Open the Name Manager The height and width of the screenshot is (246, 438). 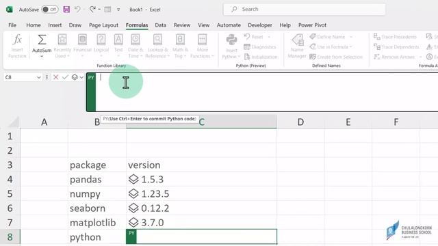click(x=297, y=46)
